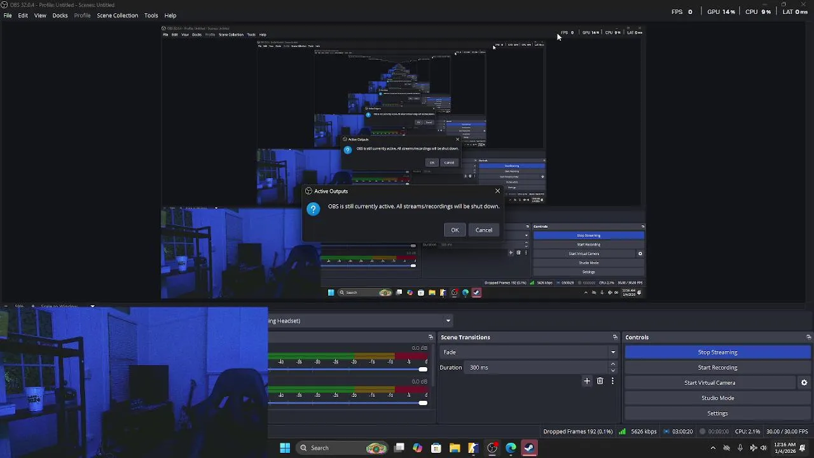Image resolution: width=814 pixels, height=458 pixels.
Task: Open Microsoft Store from the taskbar
Action: tap(436, 448)
